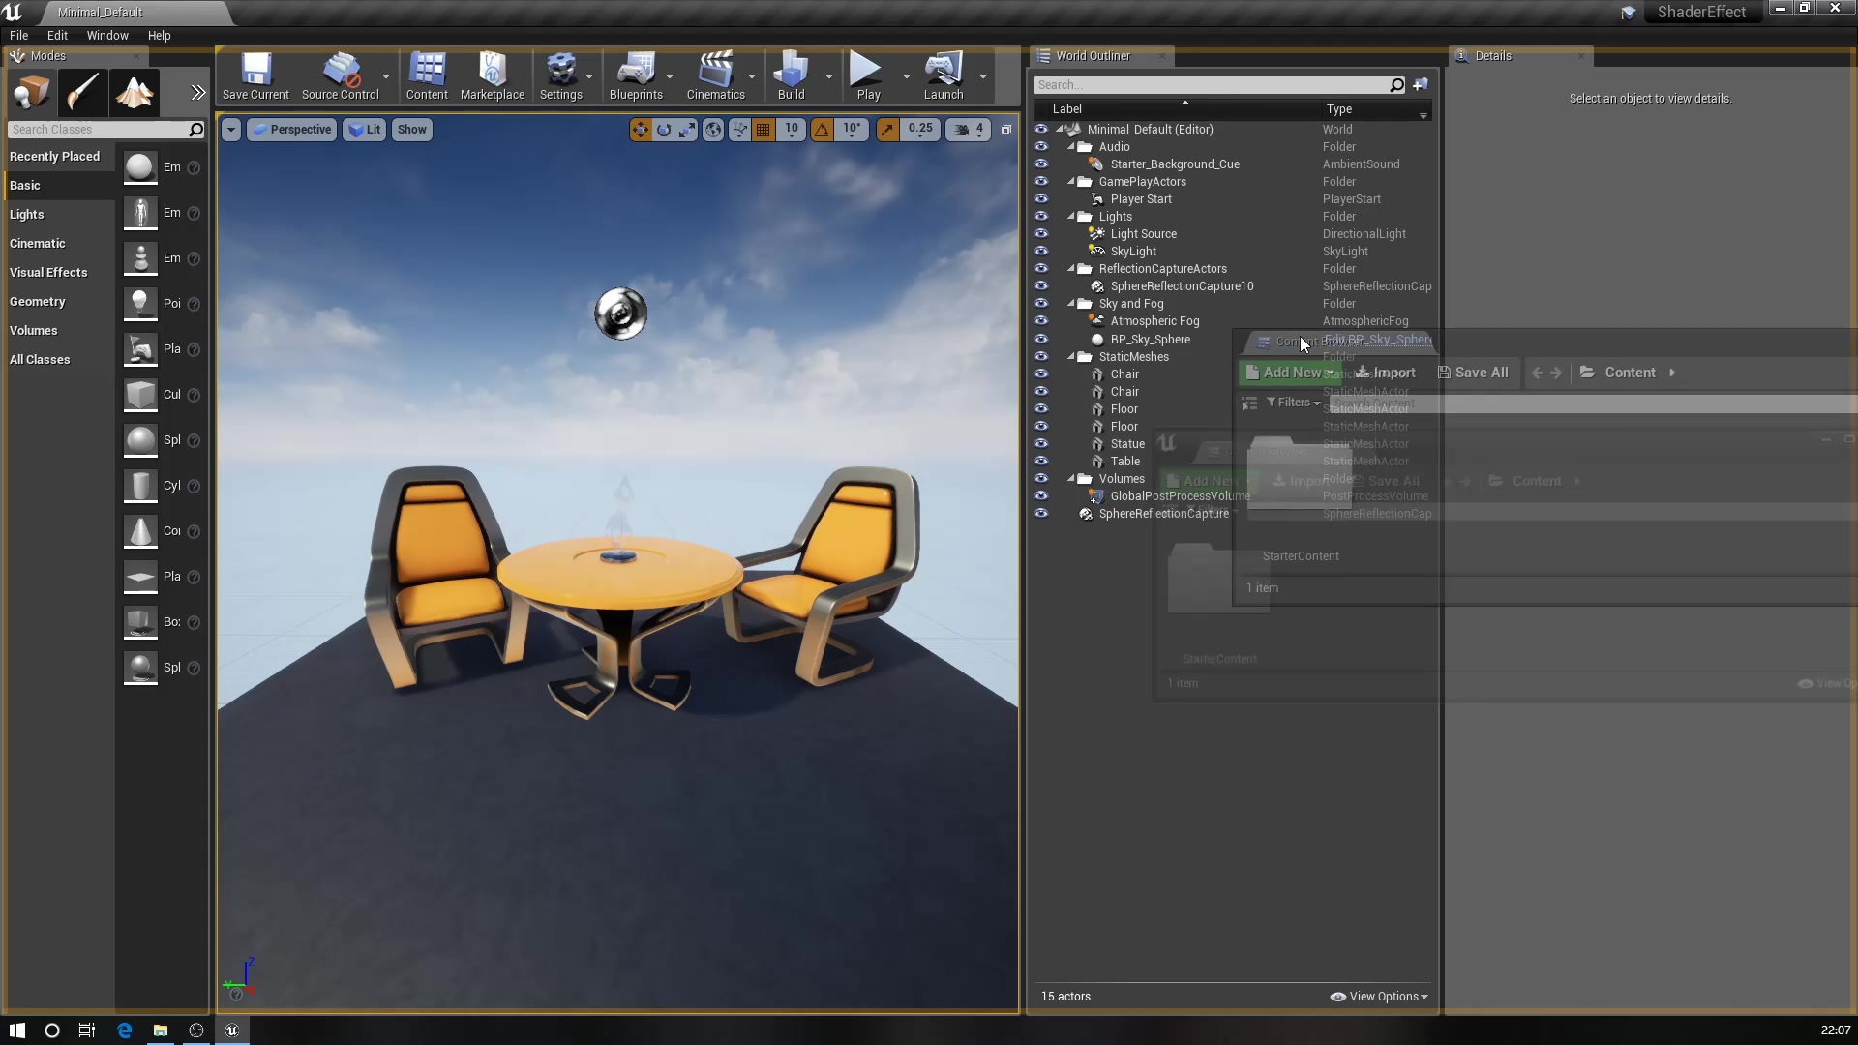Click the Lit view mode button
Viewport: 1858px width, 1045px height.
click(365, 130)
